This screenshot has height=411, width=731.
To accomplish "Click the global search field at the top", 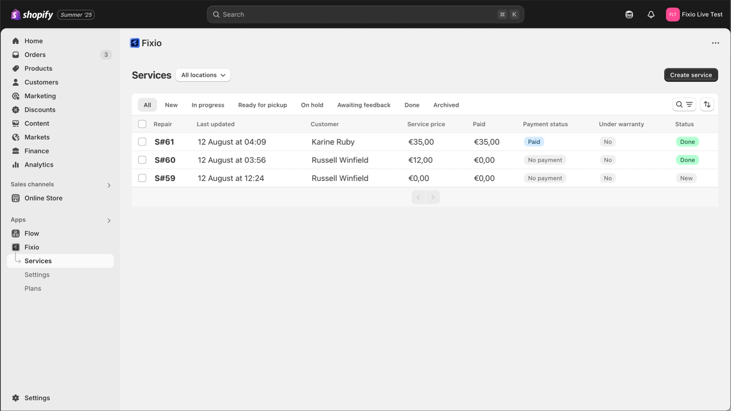I will tap(365, 14).
